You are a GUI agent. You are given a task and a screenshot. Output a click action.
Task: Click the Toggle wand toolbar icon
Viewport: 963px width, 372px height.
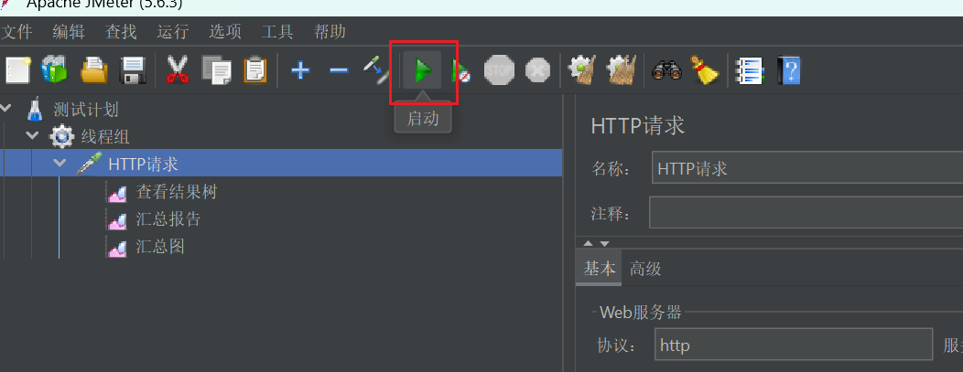point(376,69)
